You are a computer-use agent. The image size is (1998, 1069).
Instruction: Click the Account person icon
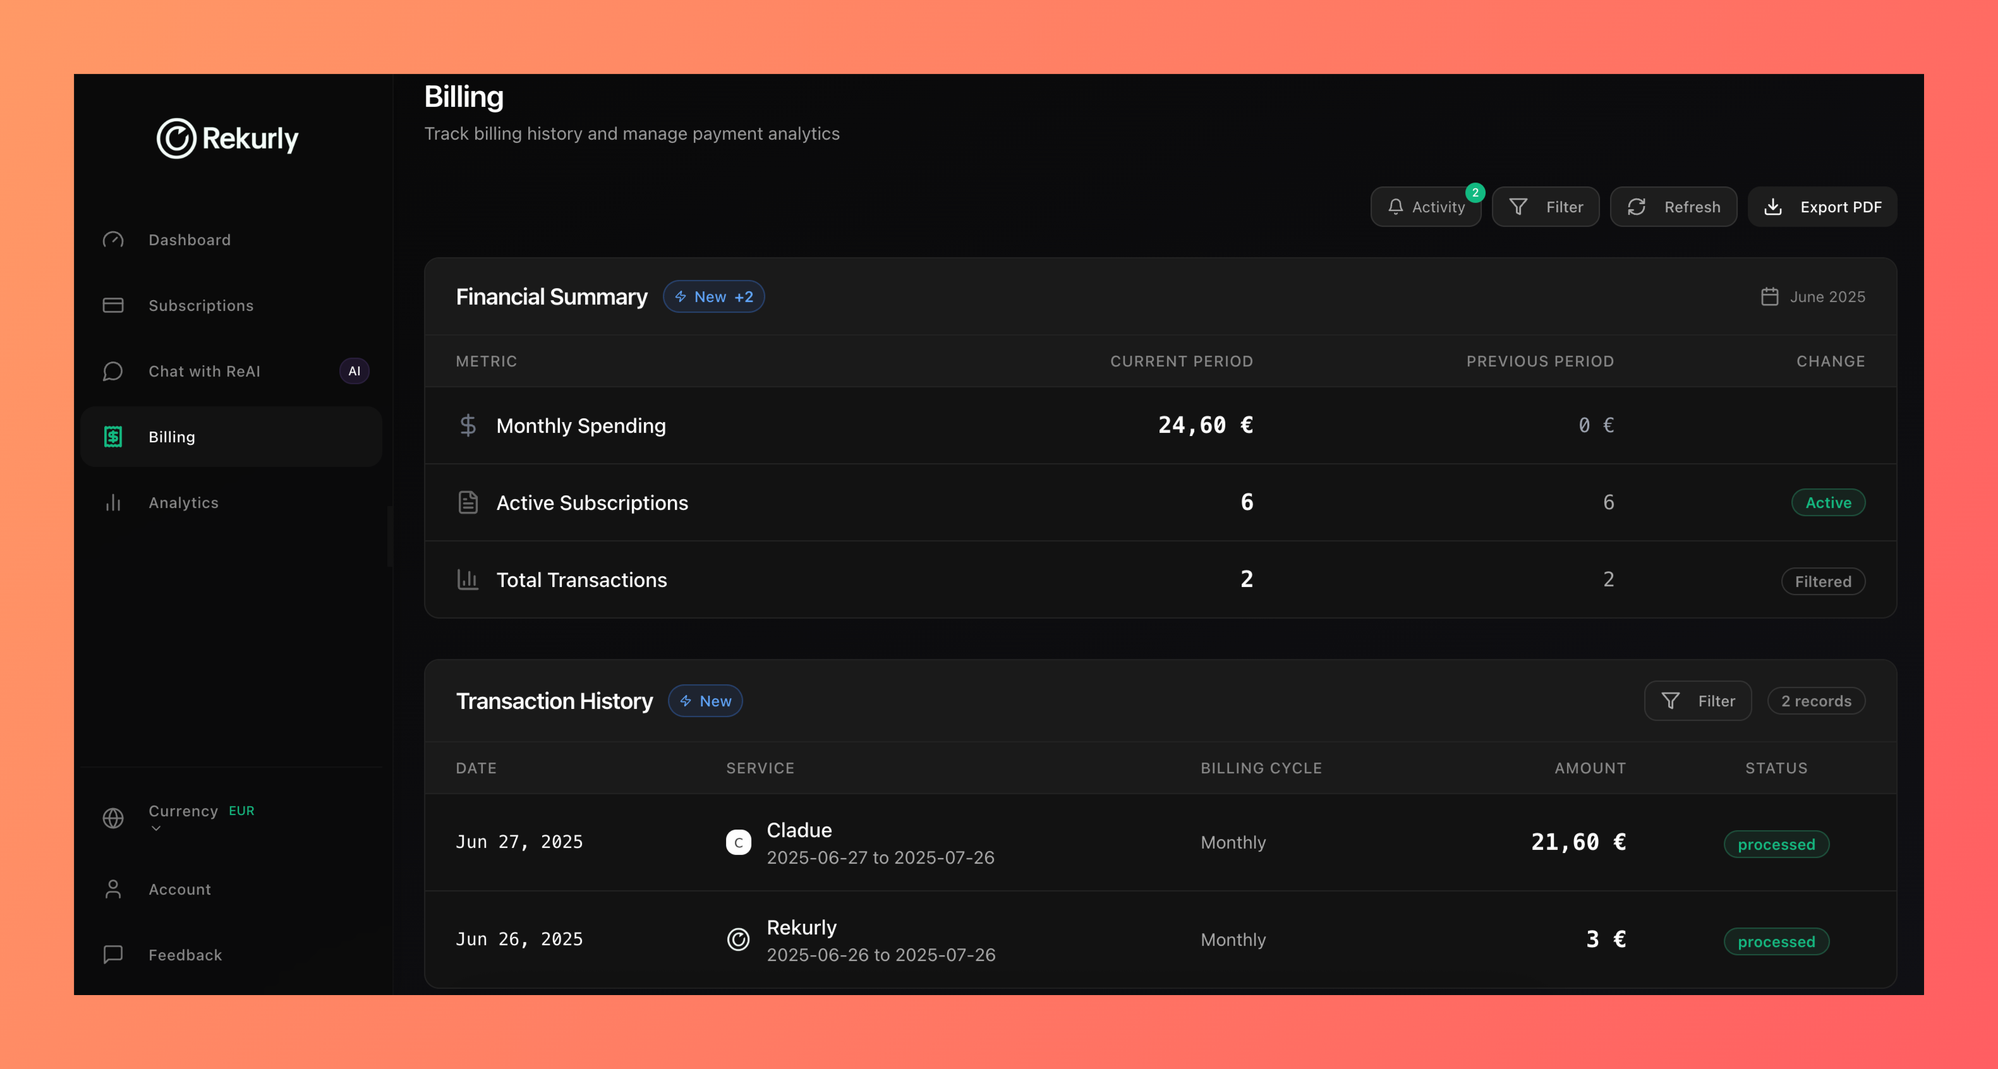(113, 889)
